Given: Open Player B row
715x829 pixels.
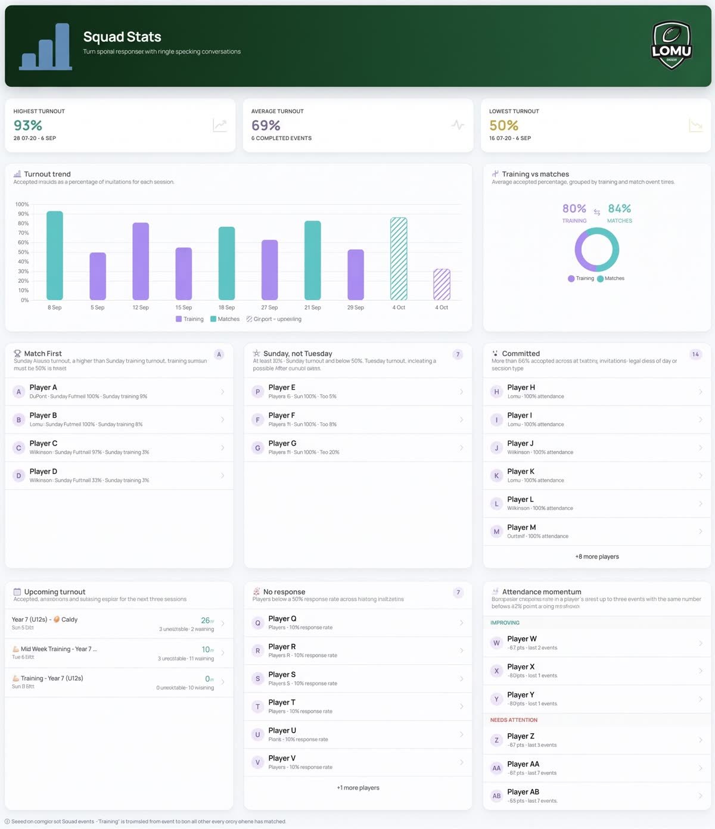Looking at the screenshot, I should click(x=119, y=420).
